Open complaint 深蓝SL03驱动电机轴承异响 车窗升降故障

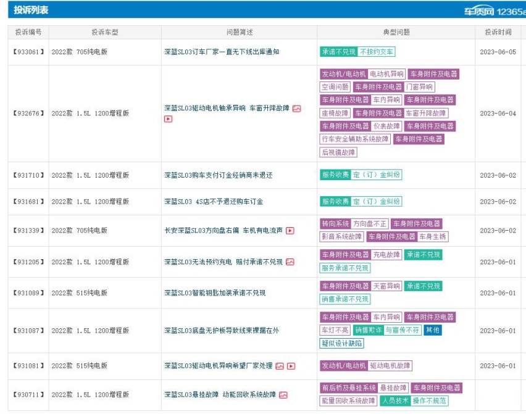(227, 108)
